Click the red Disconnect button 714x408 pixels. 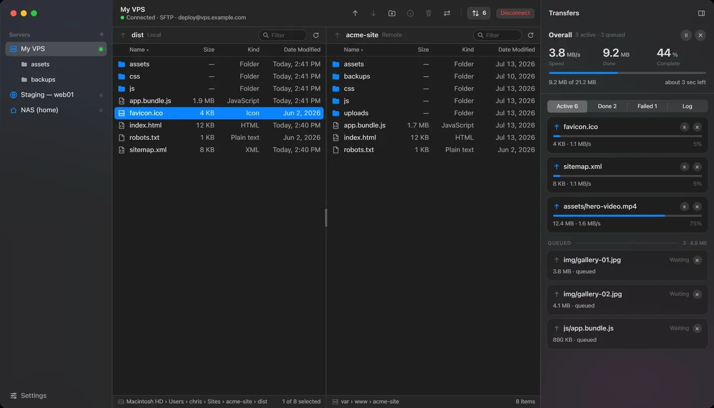tap(515, 13)
